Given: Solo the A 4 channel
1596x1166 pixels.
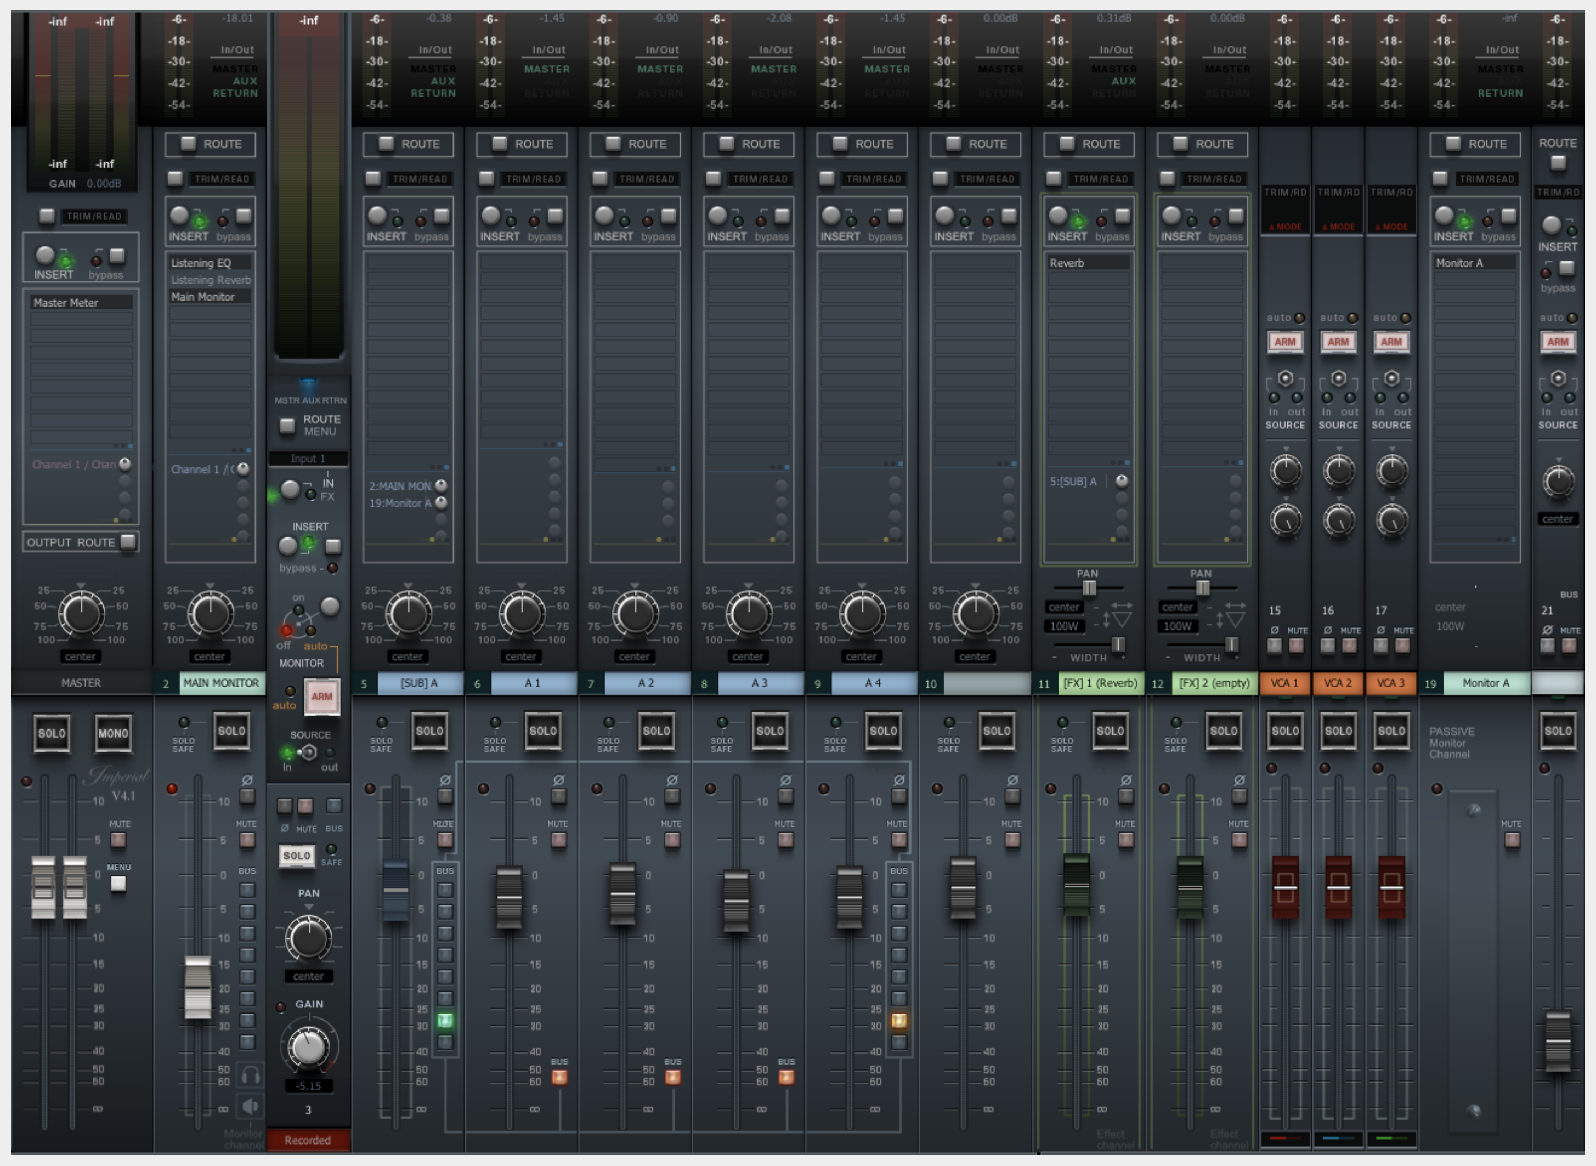Looking at the screenshot, I should pos(883,731).
